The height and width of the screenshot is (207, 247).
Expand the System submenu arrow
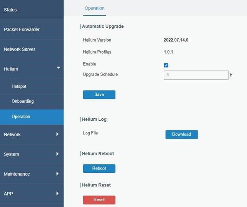coord(58,154)
